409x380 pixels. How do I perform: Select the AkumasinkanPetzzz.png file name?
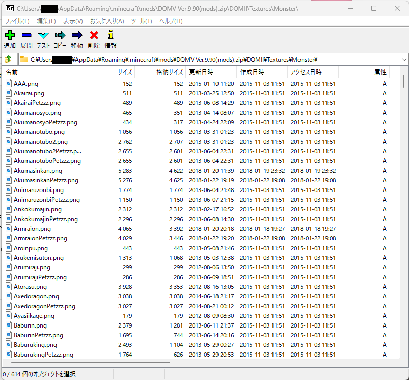tap(46, 180)
